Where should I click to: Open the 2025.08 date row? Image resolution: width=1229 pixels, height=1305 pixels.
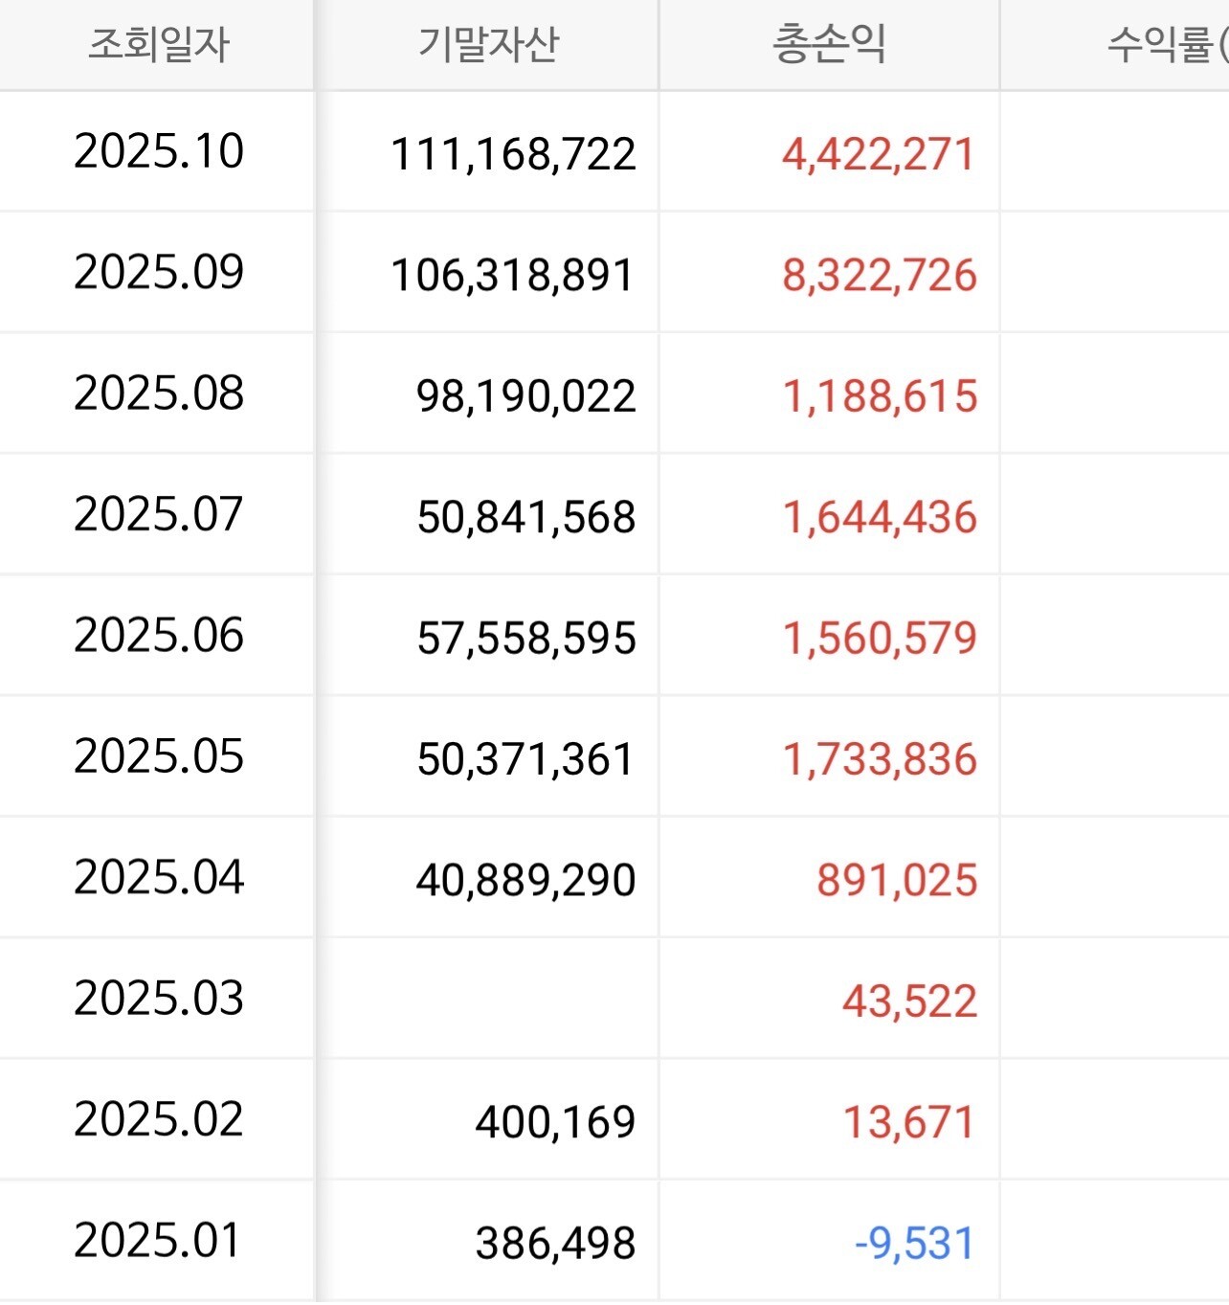point(159,394)
